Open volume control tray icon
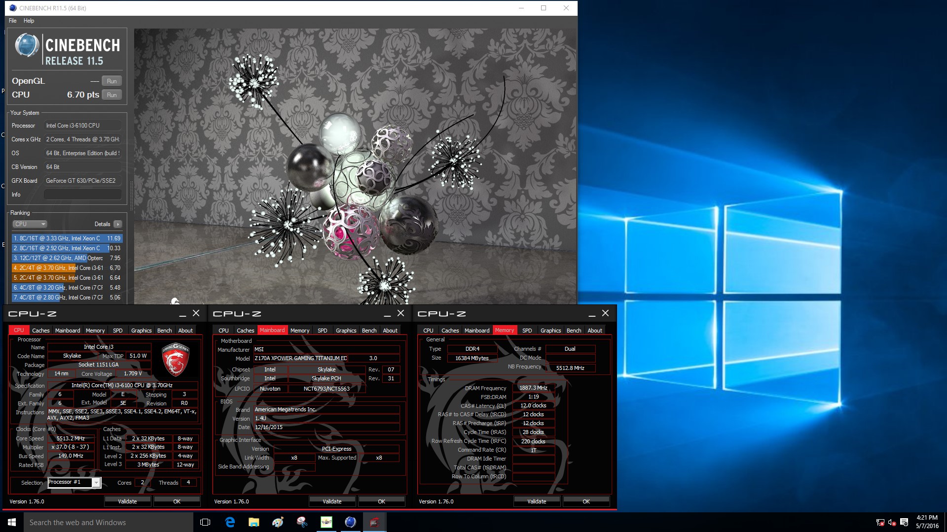The image size is (947, 532). click(x=892, y=523)
